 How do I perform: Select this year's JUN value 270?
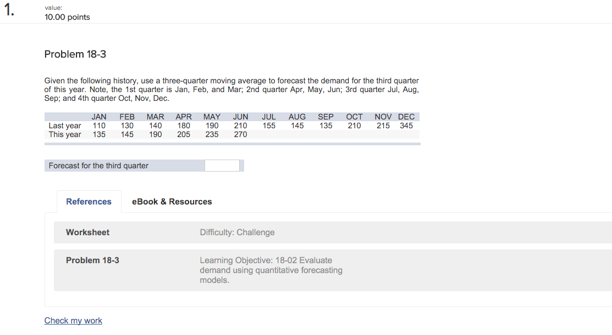pyautogui.click(x=240, y=134)
